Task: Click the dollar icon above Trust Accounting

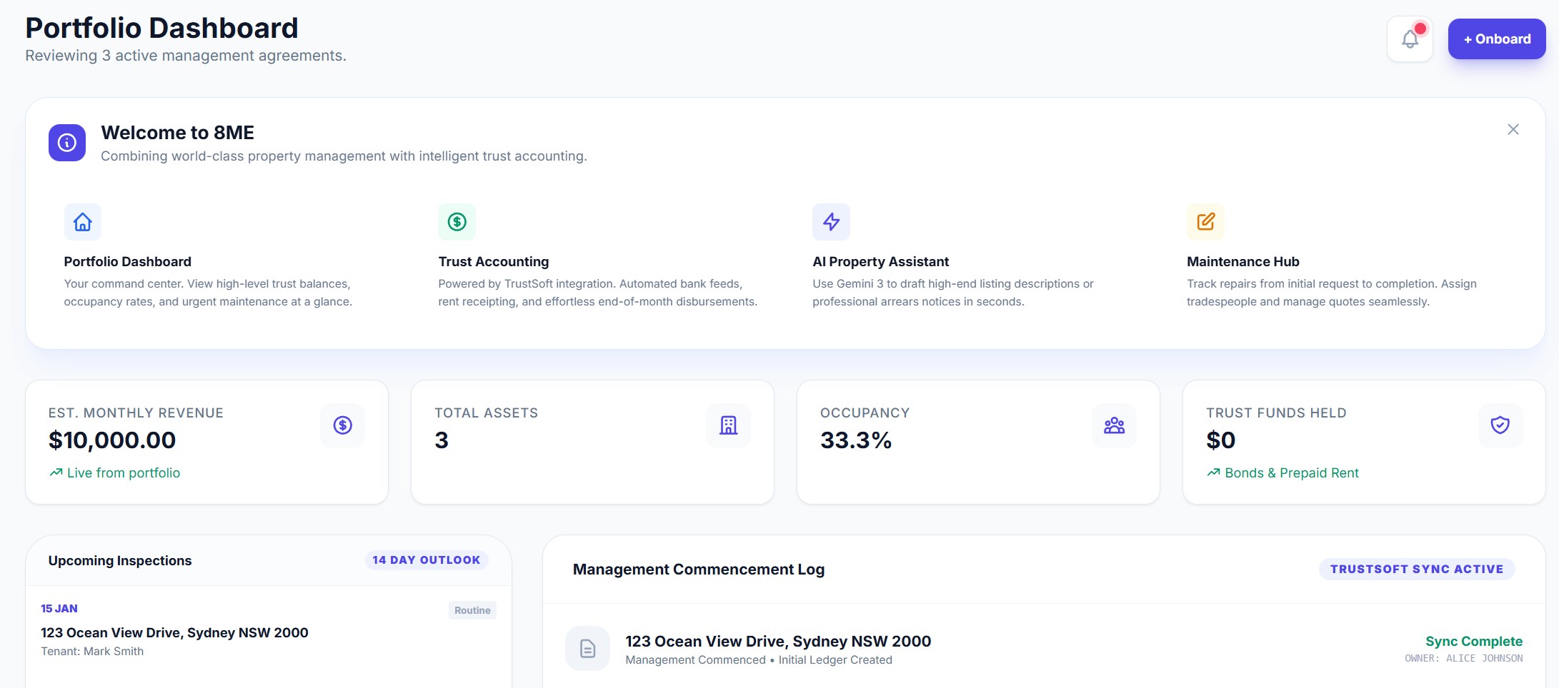Action: [x=457, y=222]
